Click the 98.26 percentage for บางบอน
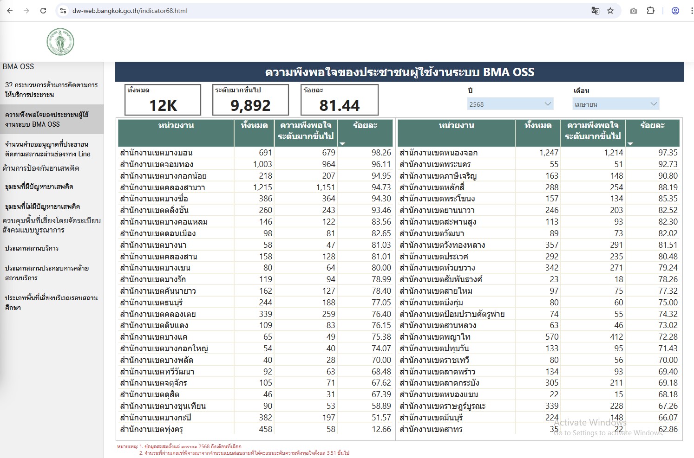This screenshot has width=694, height=458. (x=381, y=153)
